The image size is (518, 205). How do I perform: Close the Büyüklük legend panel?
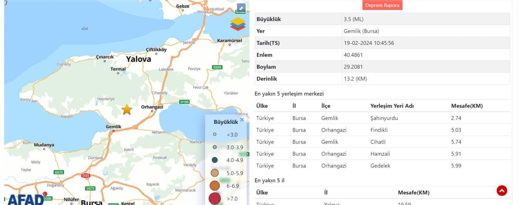[x=242, y=120]
